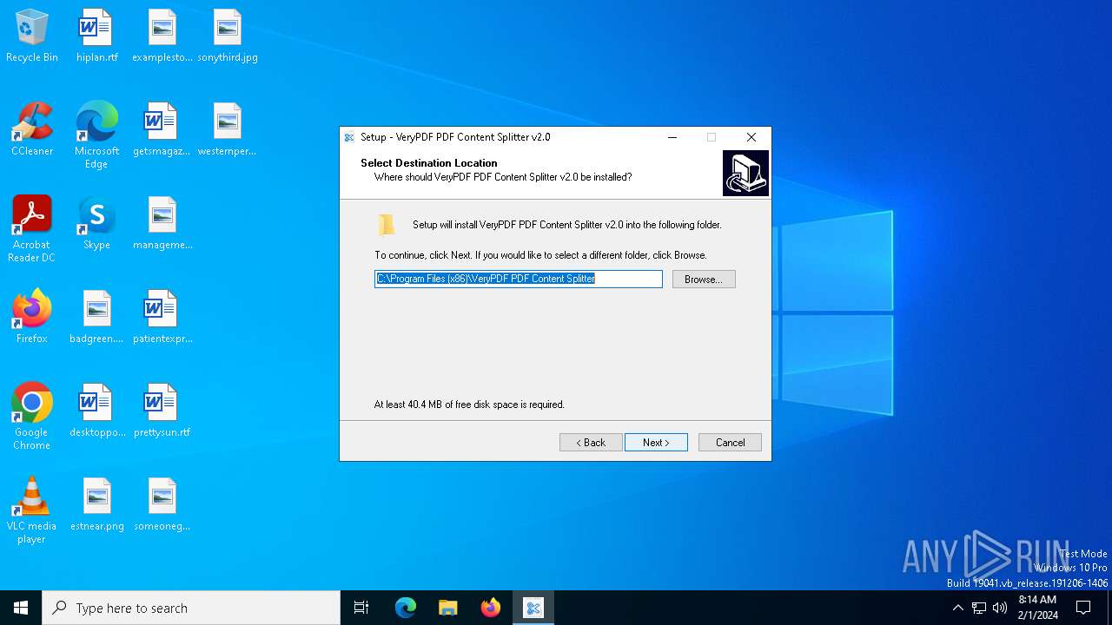Open the taskbar clock and date
The height and width of the screenshot is (625, 1112).
click(1037, 608)
